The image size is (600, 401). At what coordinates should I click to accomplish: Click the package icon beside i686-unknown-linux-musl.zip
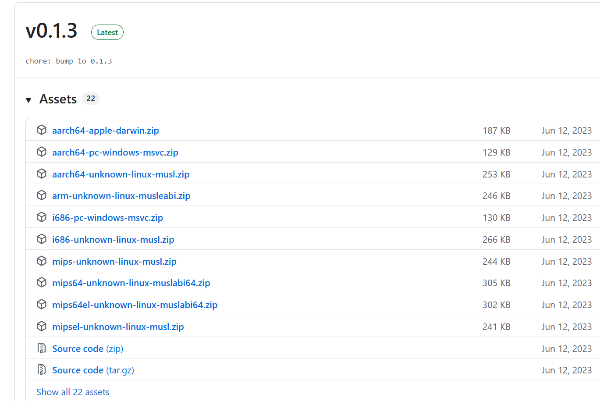42,239
